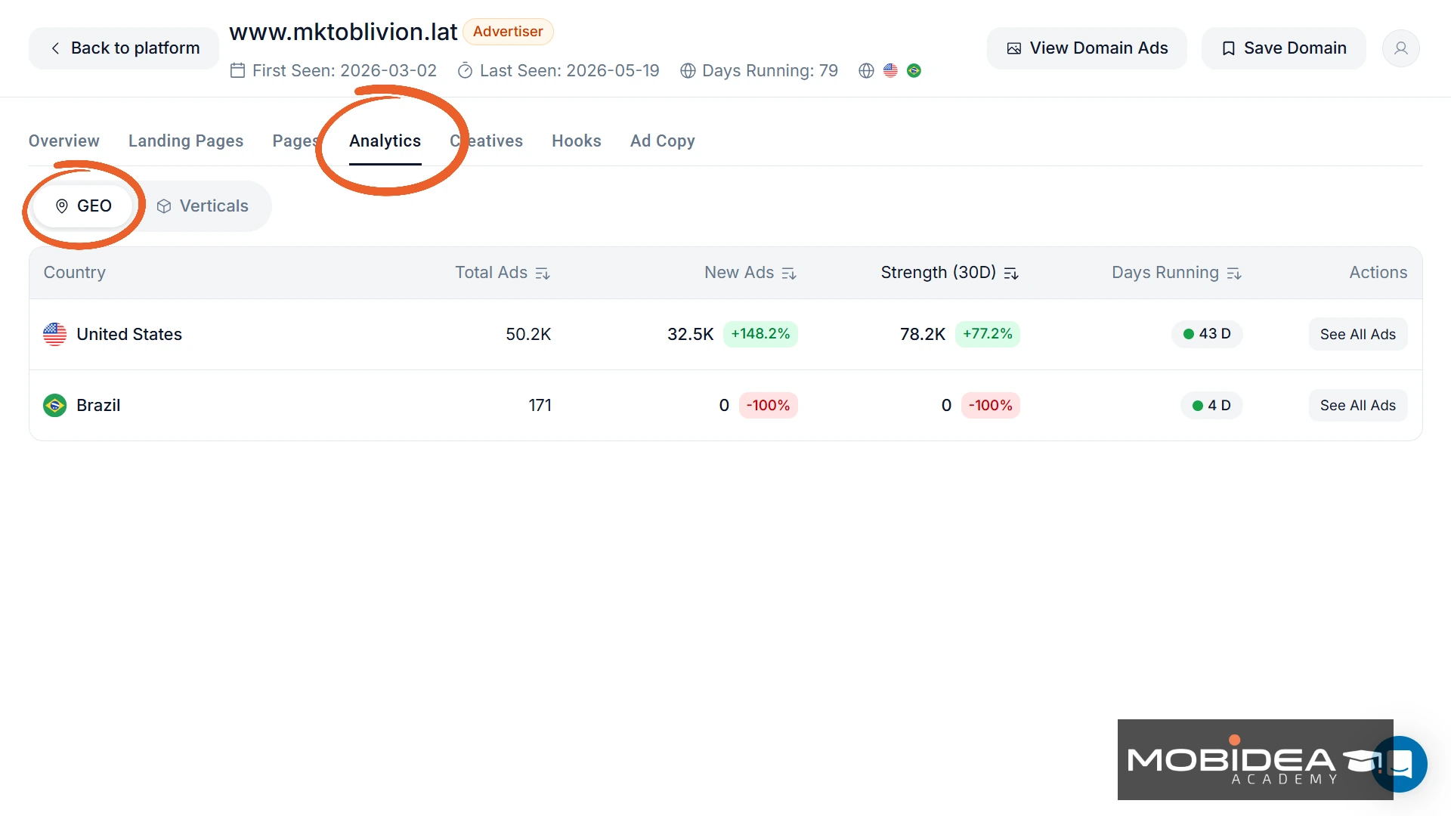Click the United States flag in table row
1451x816 pixels.
pyautogui.click(x=54, y=334)
